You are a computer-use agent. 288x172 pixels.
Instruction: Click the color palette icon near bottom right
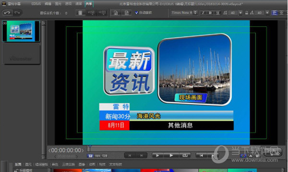point(243,156)
